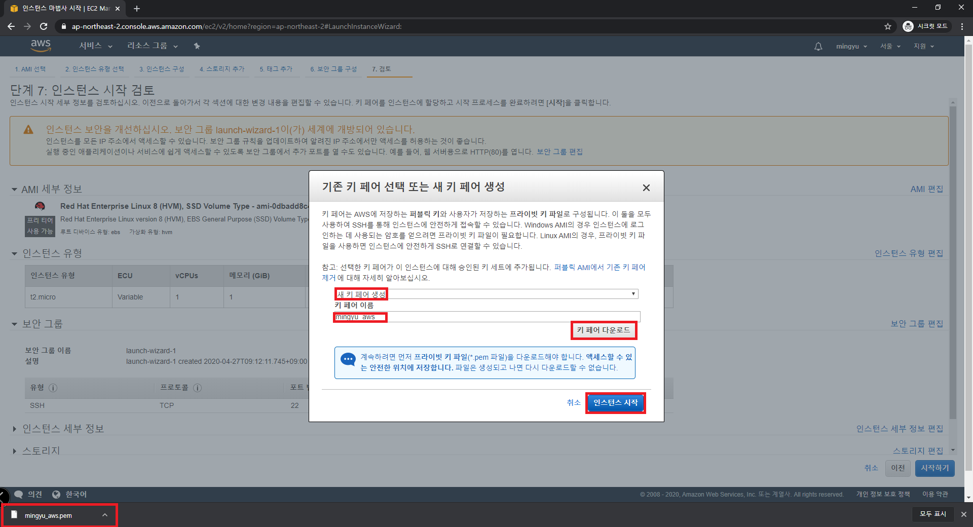973x527 pixels.
Task: Click 취소 in the key pair dialog
Action: pyautogui.click(x=574, y=402)
